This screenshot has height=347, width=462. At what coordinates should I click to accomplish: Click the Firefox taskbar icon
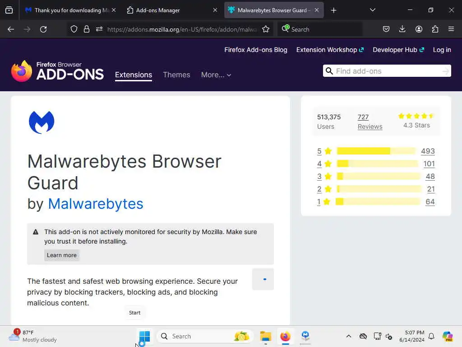[285, 336]
